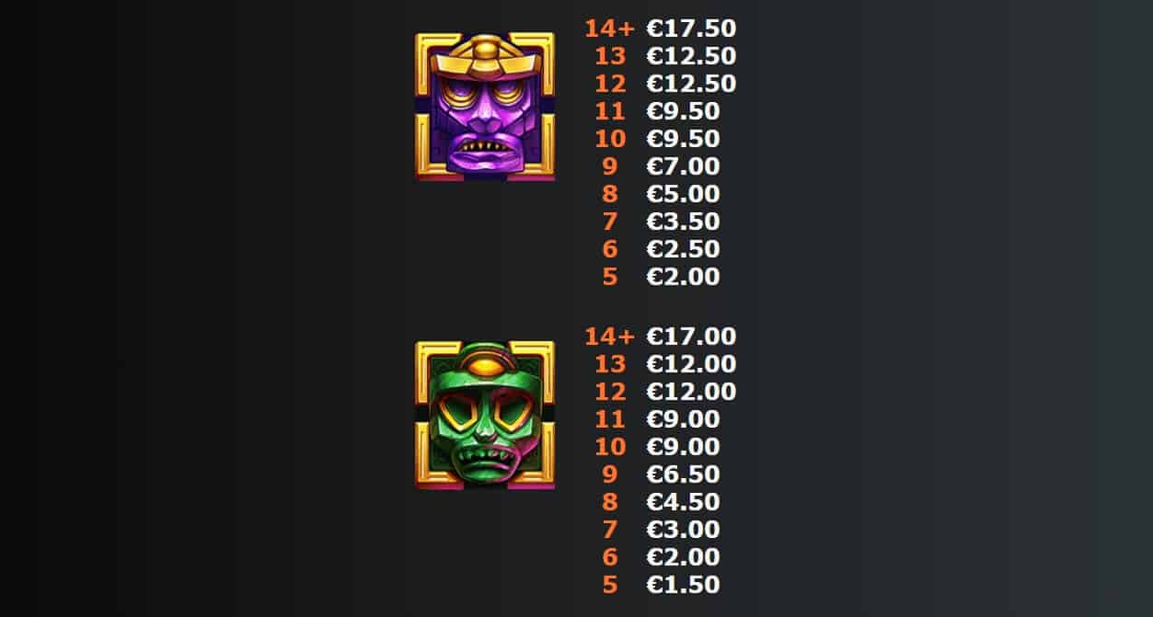Click the orange 14+ count beside the green mask
Screen dimensions: 1153x617
click(x=610, y=337)
